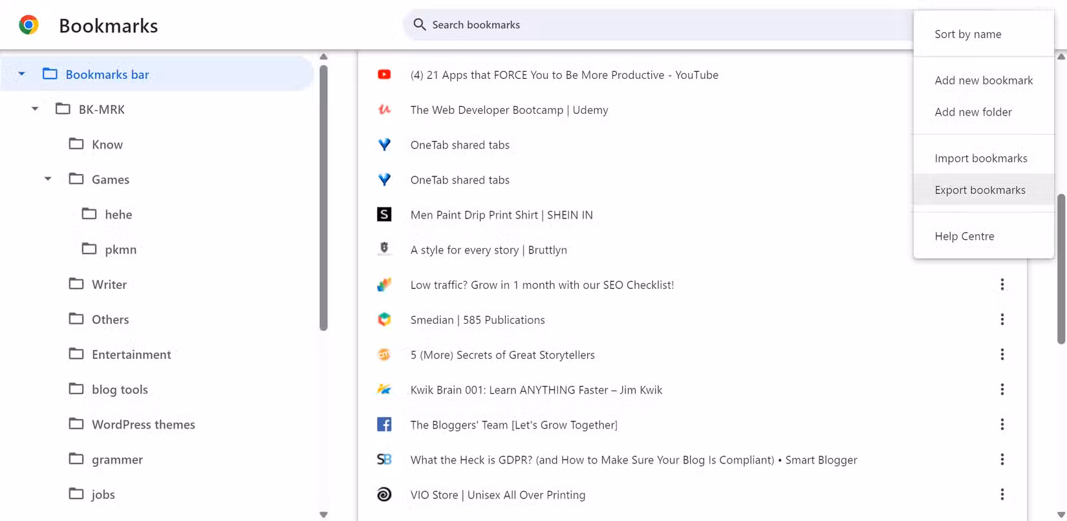The width and height of the screenshot is (1067, 521).
Task: Collapse the BK-MRK folder arrow
Action: 35,109
